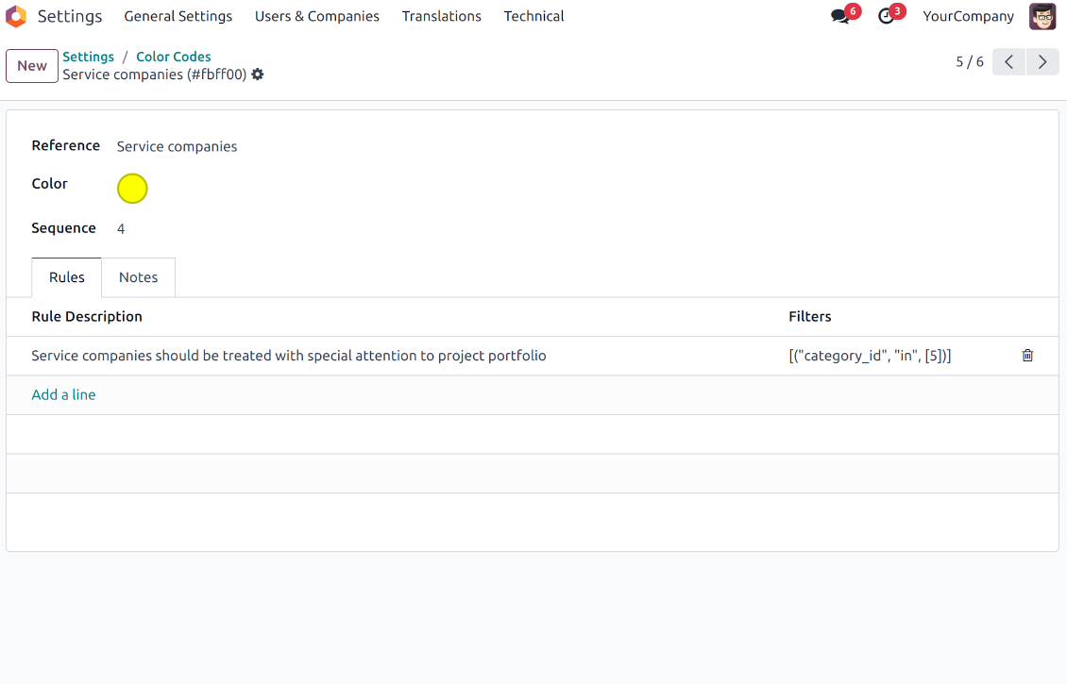1067x684 pixels.
Task: Click the yellow color swatch
Action: [x=132, y=189]
